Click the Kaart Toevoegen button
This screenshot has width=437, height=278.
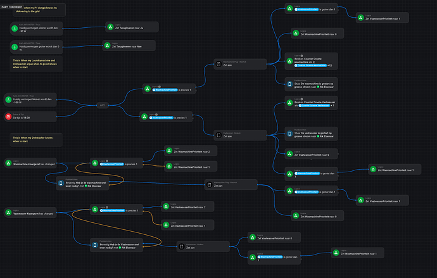[11, 7]
